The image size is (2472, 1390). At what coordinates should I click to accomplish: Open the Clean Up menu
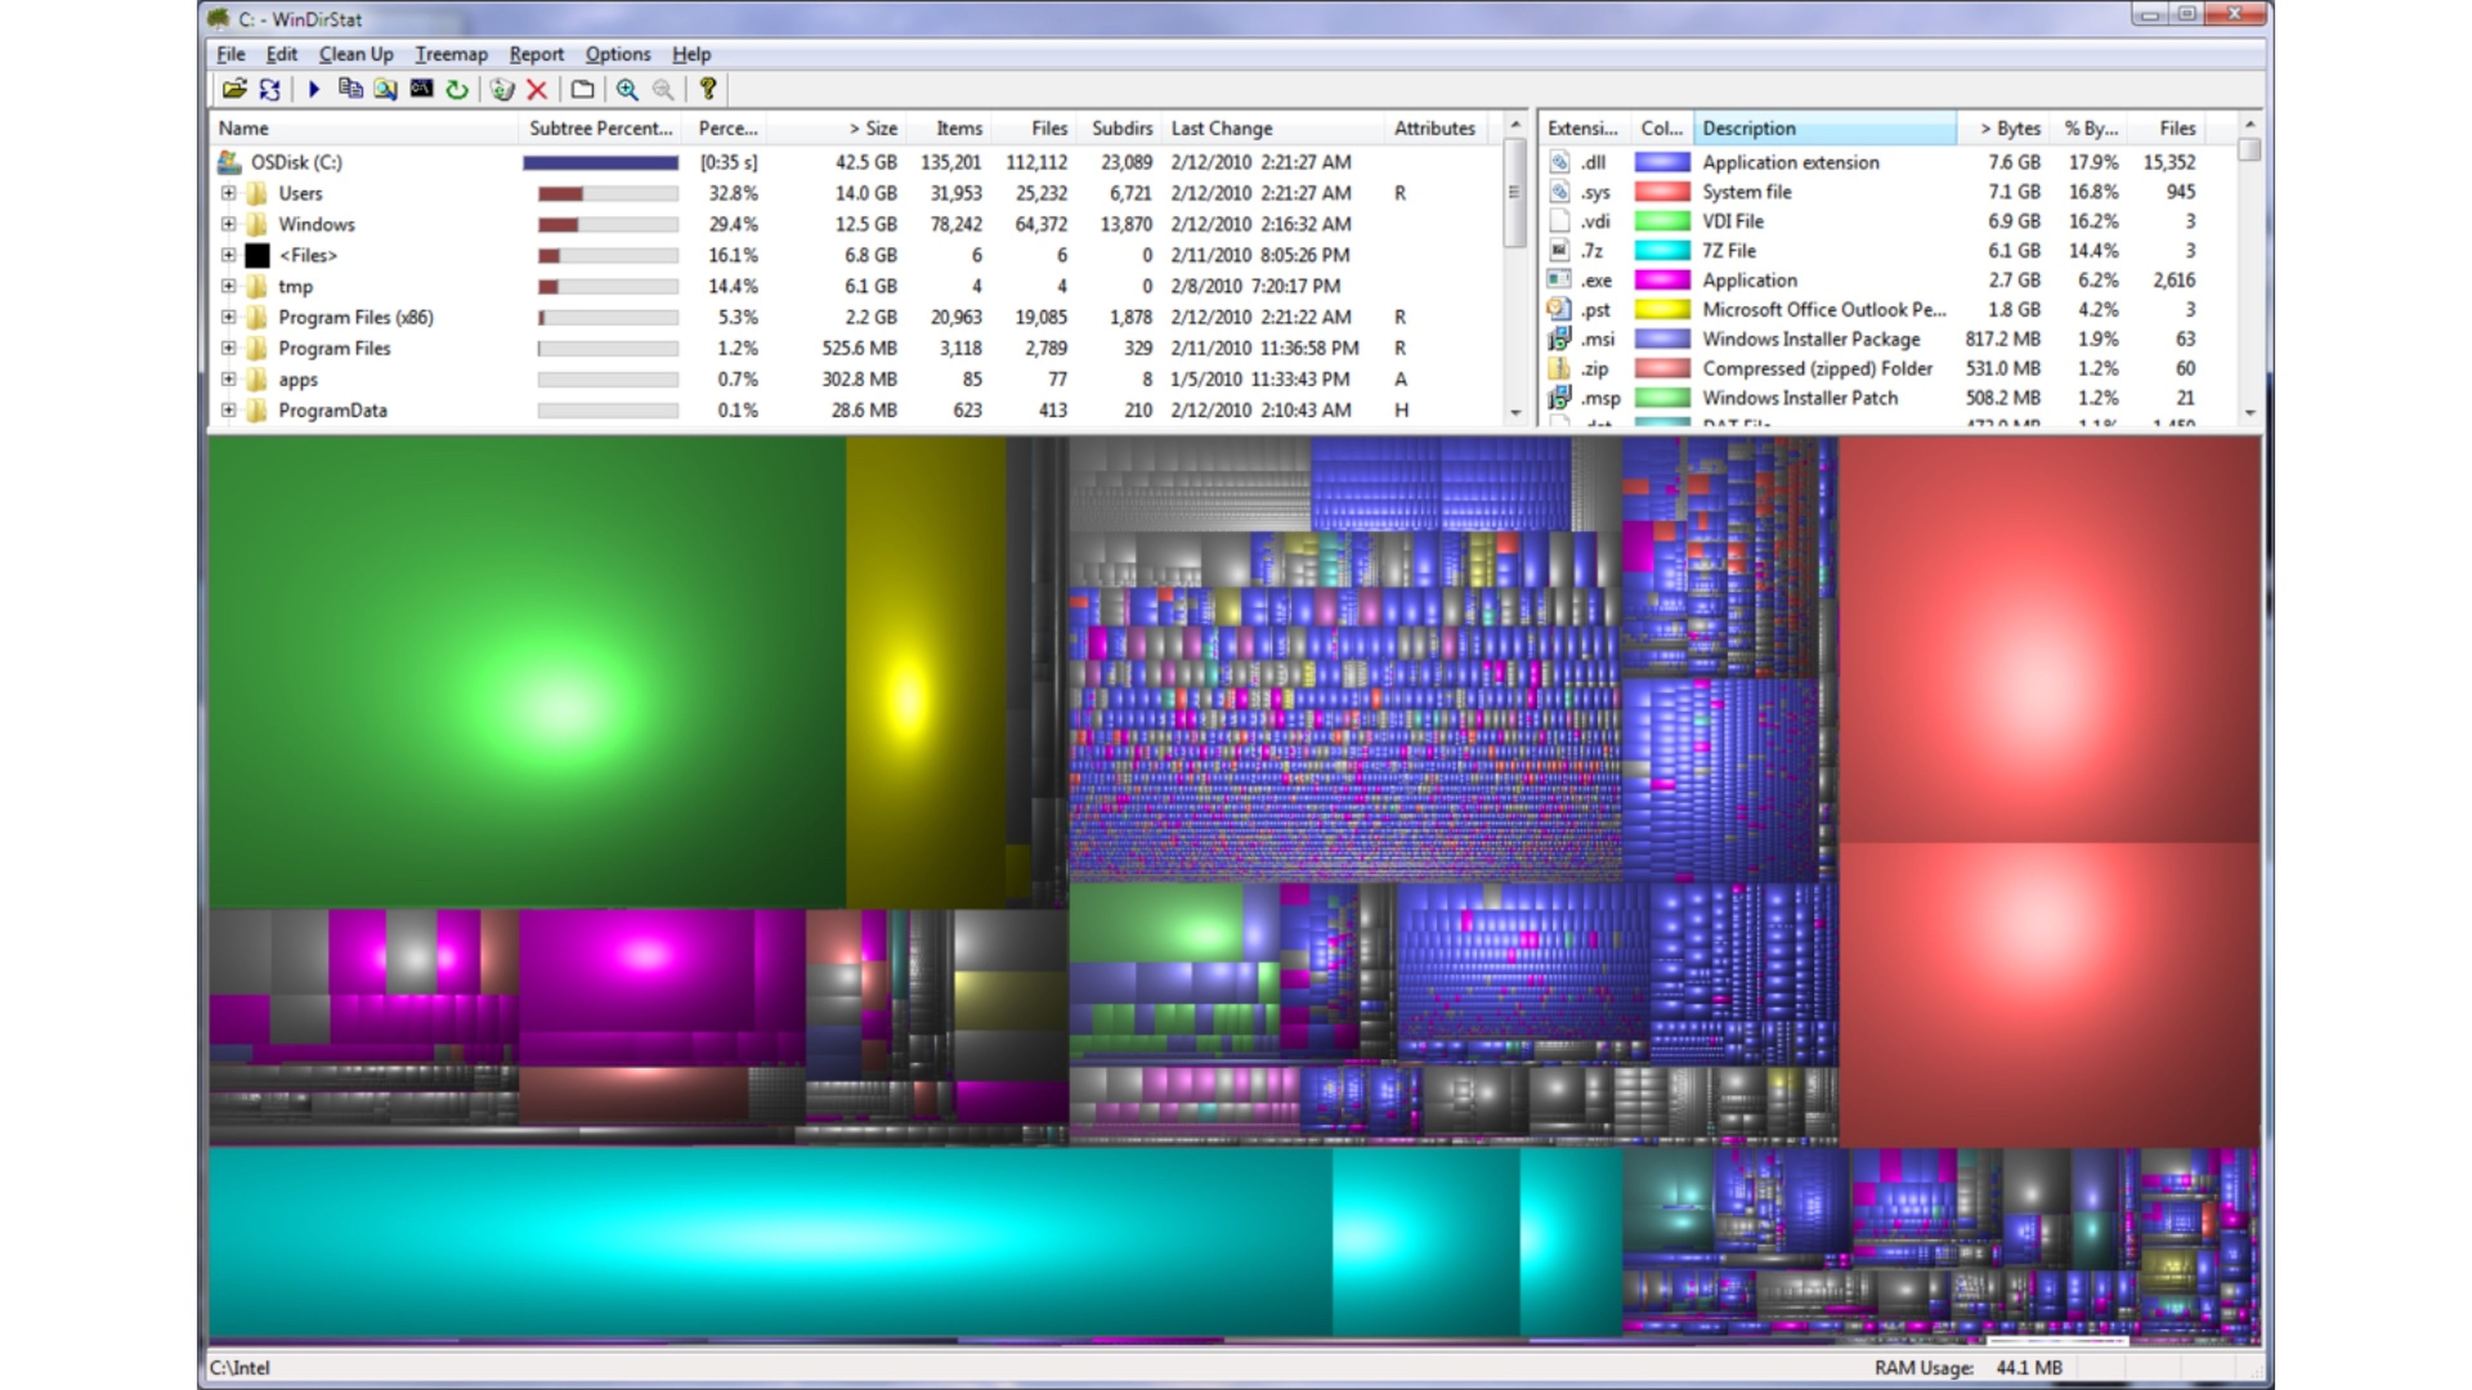(x=356, y=53)
